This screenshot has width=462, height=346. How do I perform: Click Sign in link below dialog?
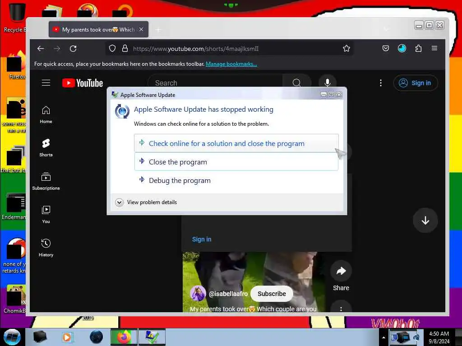point(202,239)
